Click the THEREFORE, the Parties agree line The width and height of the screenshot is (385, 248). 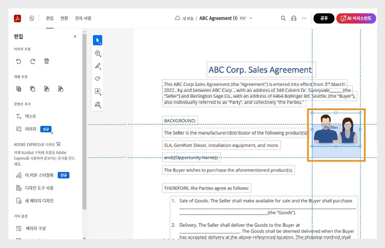pos(207,188)
